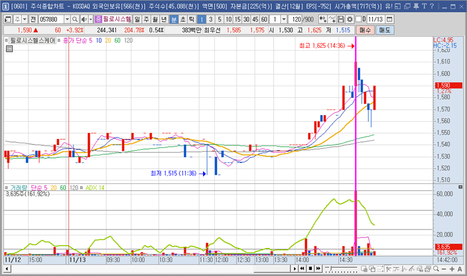Switch to 일 daily chart period
The width and height of the screenshot is (467, 276).
[x=137, y=19]
